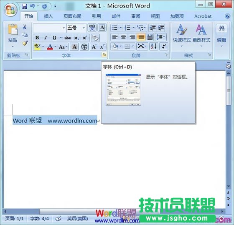Screen dimensions: 234x225
Task: Open font size 五号 dropdown
Action: 84,28
